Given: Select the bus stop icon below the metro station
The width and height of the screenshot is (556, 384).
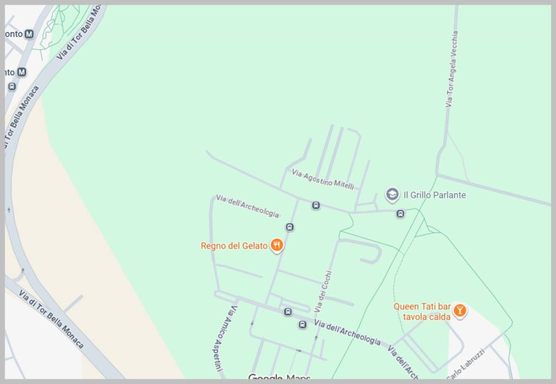Looking at the screenshot, I should [x=12, y=87].
